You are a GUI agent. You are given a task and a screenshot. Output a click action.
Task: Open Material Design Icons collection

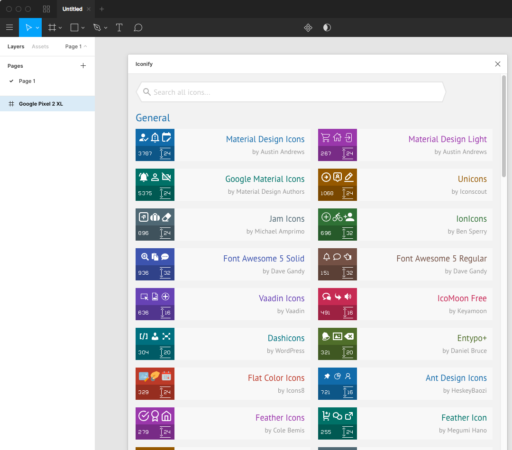click(223, 145)
